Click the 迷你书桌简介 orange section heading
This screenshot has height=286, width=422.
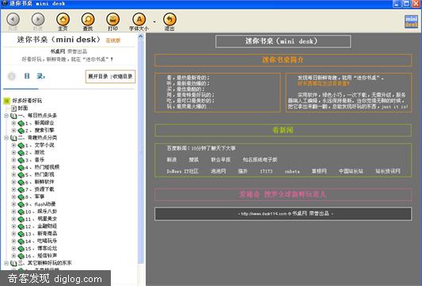tap(283, 59)
